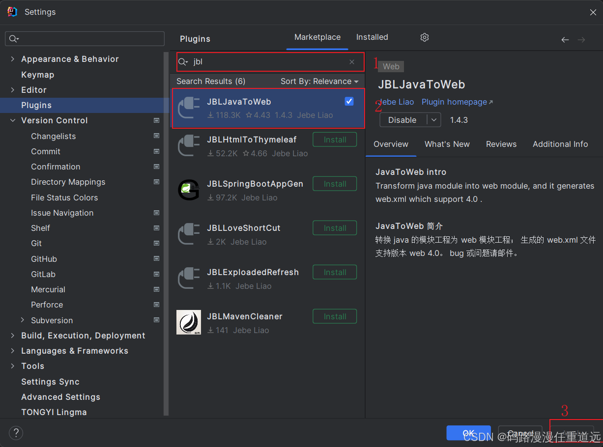
Task: Click the project-level icon beside Commit
Action: (x=156, y=151)
